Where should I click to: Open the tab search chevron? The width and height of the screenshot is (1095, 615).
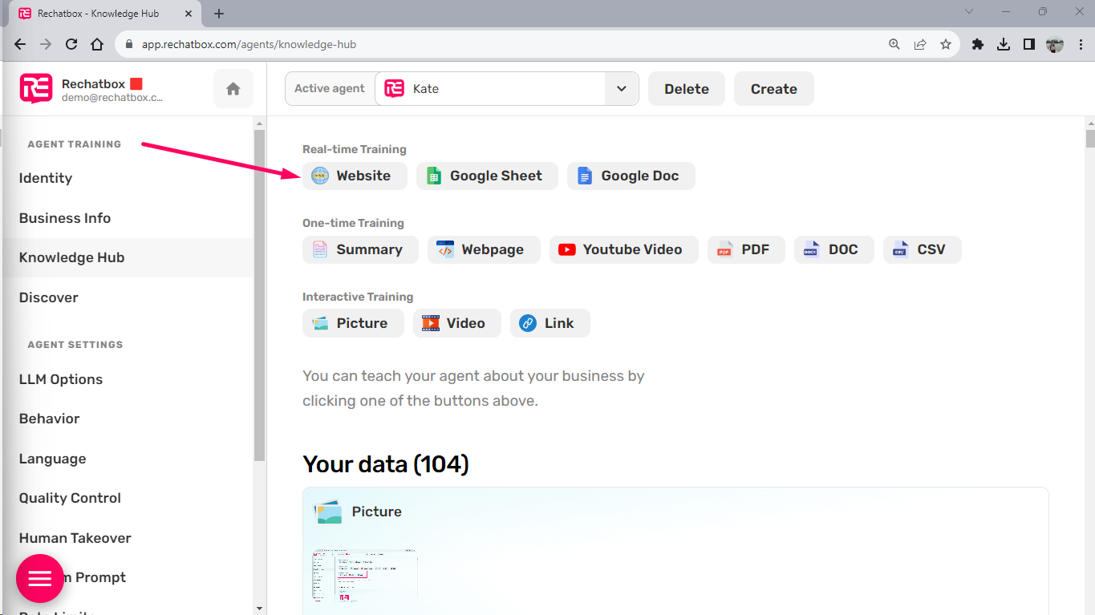pos(969,12)
